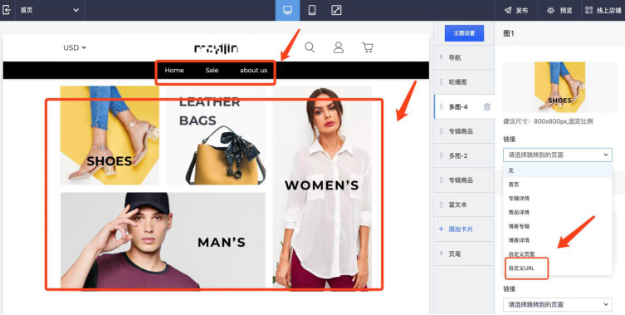Click the pin icon beside 导航
625x315 pixels.
click(441, 57)
